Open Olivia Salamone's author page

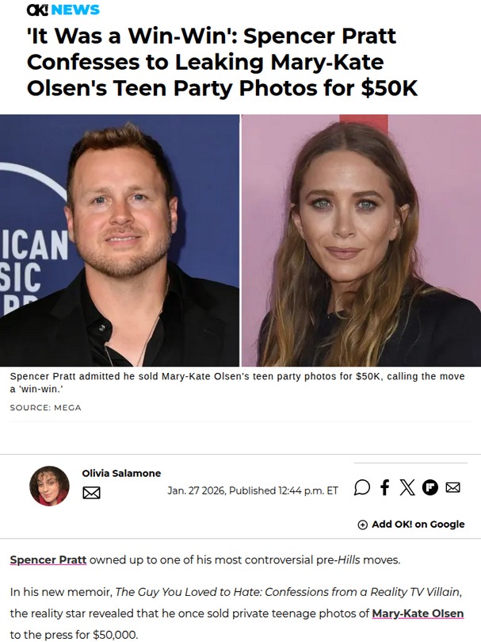point(121,473)
